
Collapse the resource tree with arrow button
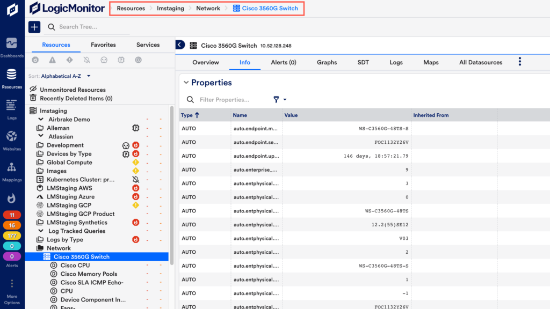coord(179,45)
